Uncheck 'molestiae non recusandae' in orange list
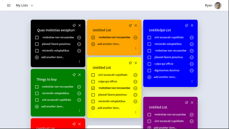Screen dimensions: 229x129 tap(93, 38)
